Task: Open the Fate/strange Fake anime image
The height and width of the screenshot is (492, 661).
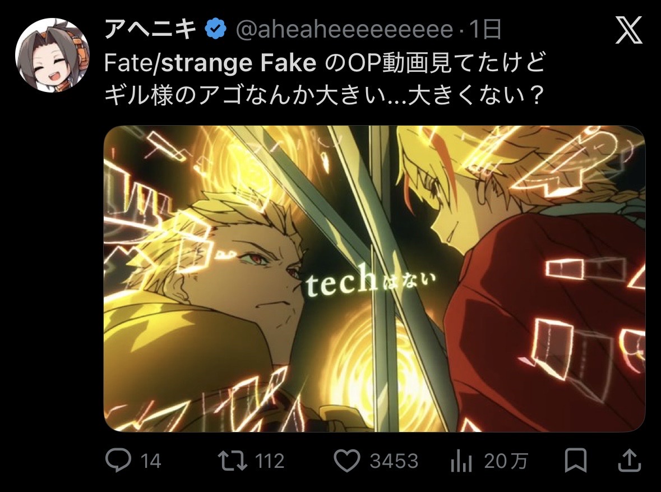Action: tap(375, 278)
